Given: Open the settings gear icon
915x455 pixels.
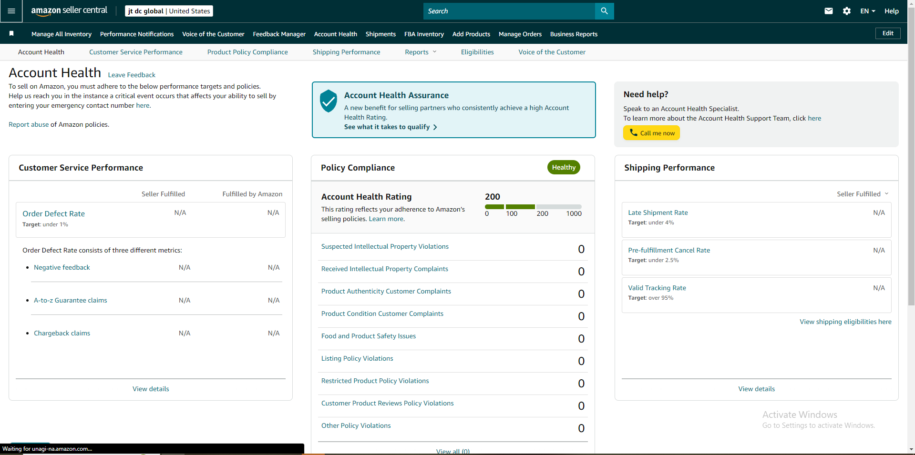Looking at the screenshot, I should (847, 11).
